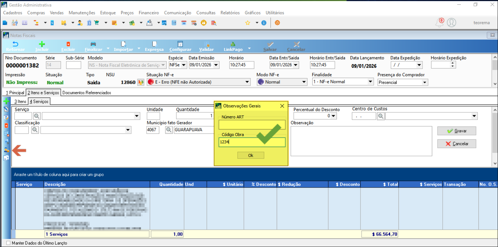This screenshot has height=247, width=498.
Task: Click the Número ART input field
Action: (252, 125)
